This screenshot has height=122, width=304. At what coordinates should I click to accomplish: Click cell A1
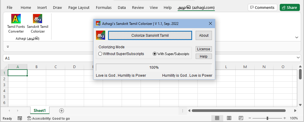18,73
